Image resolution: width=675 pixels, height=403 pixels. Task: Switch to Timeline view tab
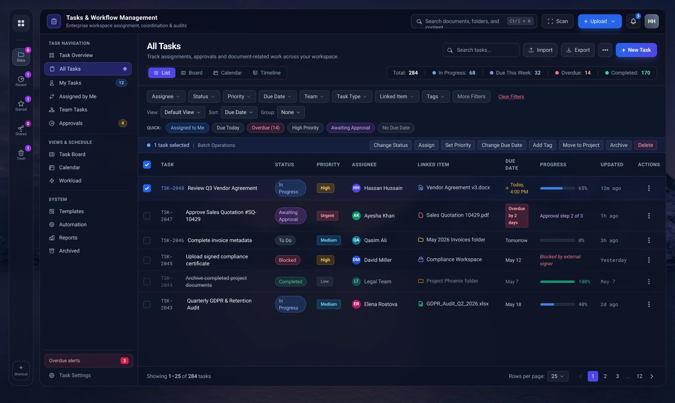[x=267, y=73]
